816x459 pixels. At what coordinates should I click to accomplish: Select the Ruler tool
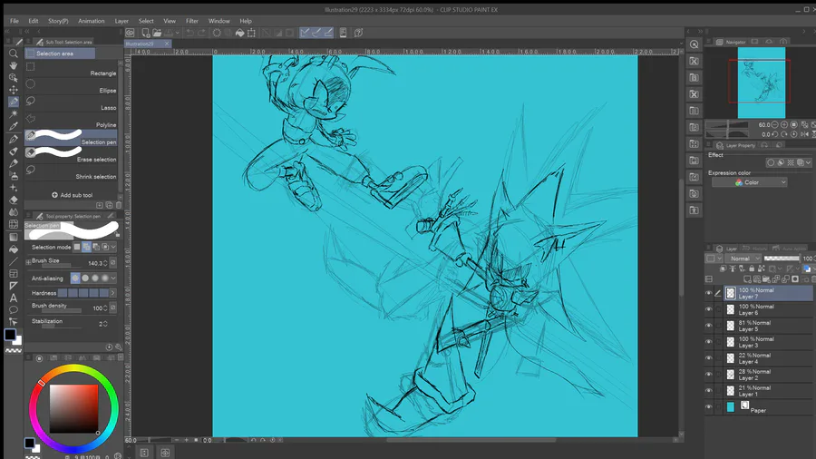click(14, 286)
